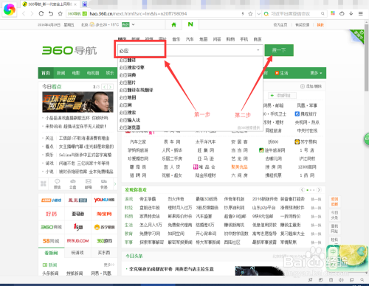Click the 360 browser colorful logo
Screen dimensions: 369x286
(10, 10)
